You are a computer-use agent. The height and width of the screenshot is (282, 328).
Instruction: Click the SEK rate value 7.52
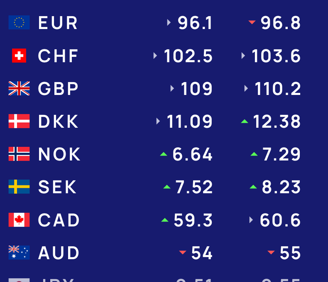(194, 187)
